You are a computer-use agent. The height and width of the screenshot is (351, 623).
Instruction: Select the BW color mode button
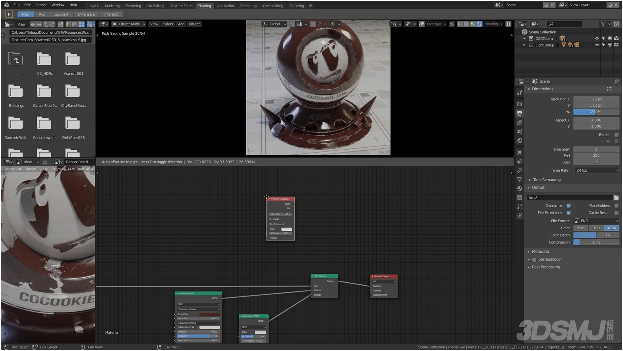click(581, 228)
